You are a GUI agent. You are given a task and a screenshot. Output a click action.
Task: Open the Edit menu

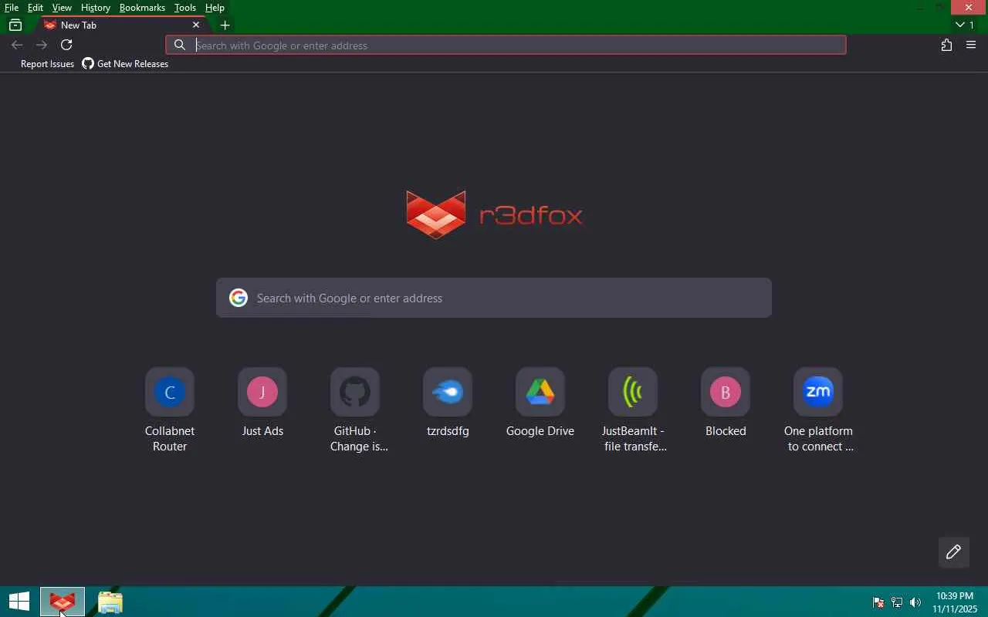[36, 8]
